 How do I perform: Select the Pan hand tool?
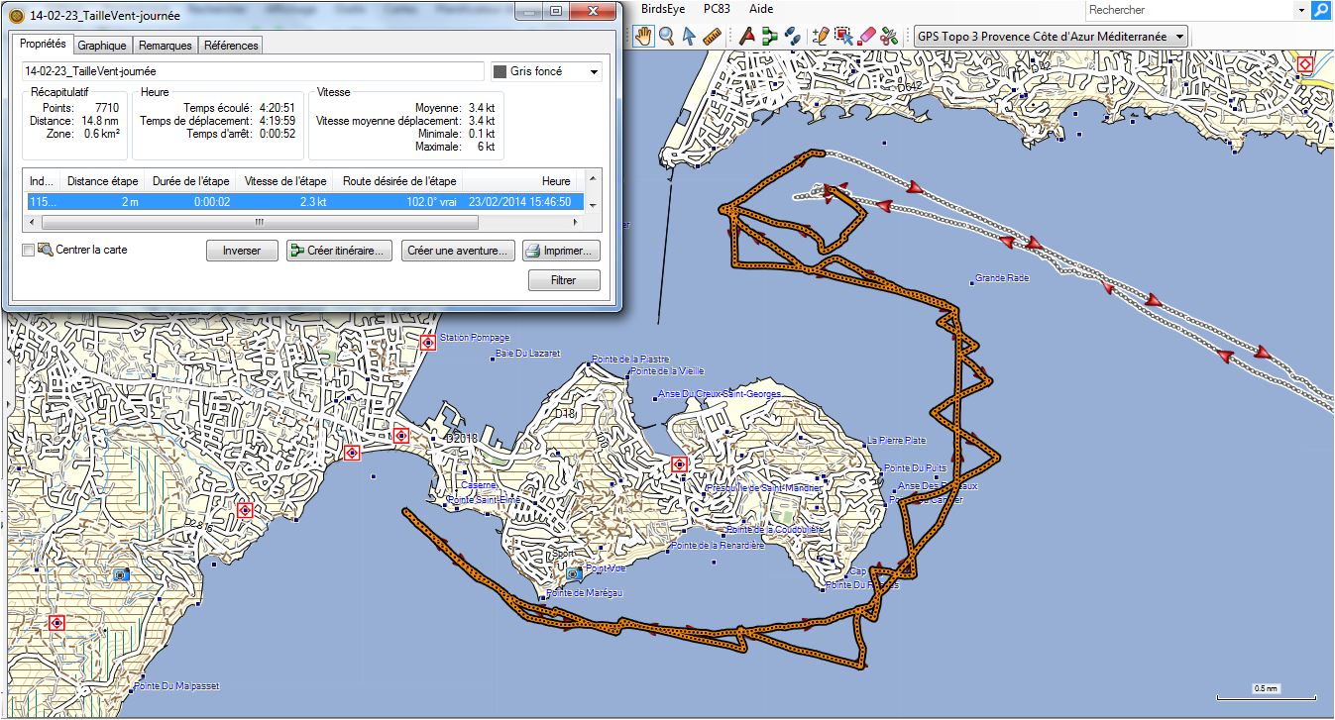(x=644, y=36)
